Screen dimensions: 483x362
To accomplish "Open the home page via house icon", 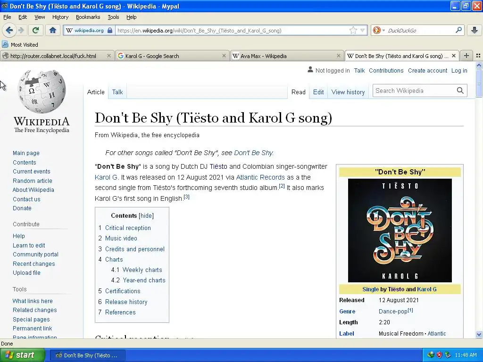I will click(x=53, y=30).
